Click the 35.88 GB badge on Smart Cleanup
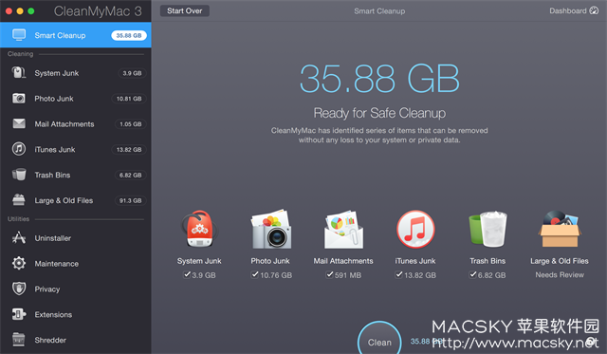The height and width of the screenshot is (354, 607). point(129,35)
